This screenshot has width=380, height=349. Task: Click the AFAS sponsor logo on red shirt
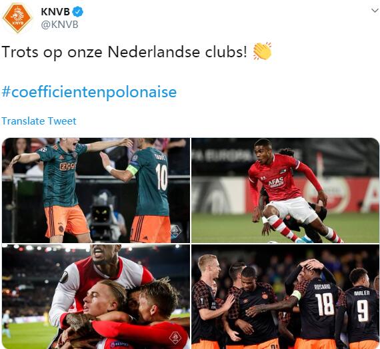pyautogui.click(x=276, y=181)
